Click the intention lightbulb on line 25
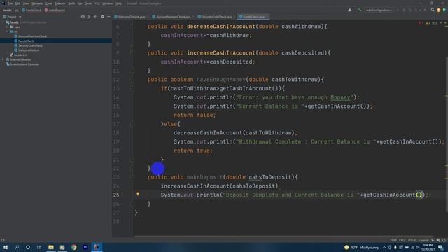448x252 pixels. [138, 194]
